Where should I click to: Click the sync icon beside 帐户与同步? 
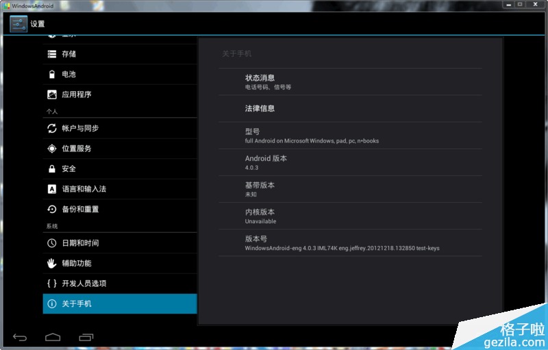52,128
